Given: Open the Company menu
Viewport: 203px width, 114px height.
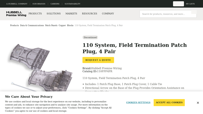Looking at the screenshot, I should [x=108, y=14].
